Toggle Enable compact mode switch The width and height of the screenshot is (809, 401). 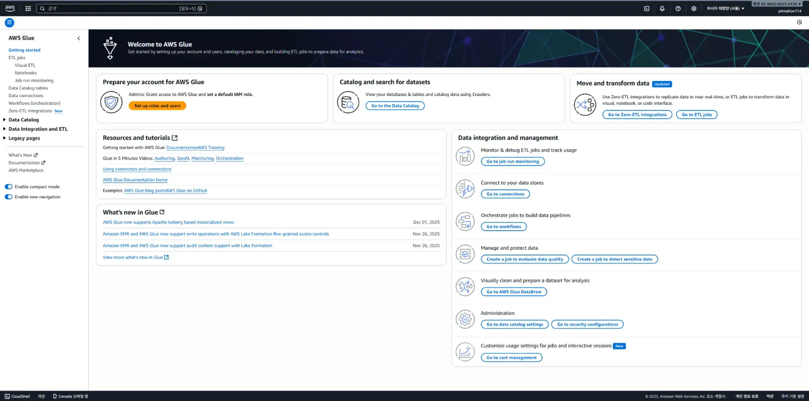[9, 187]
